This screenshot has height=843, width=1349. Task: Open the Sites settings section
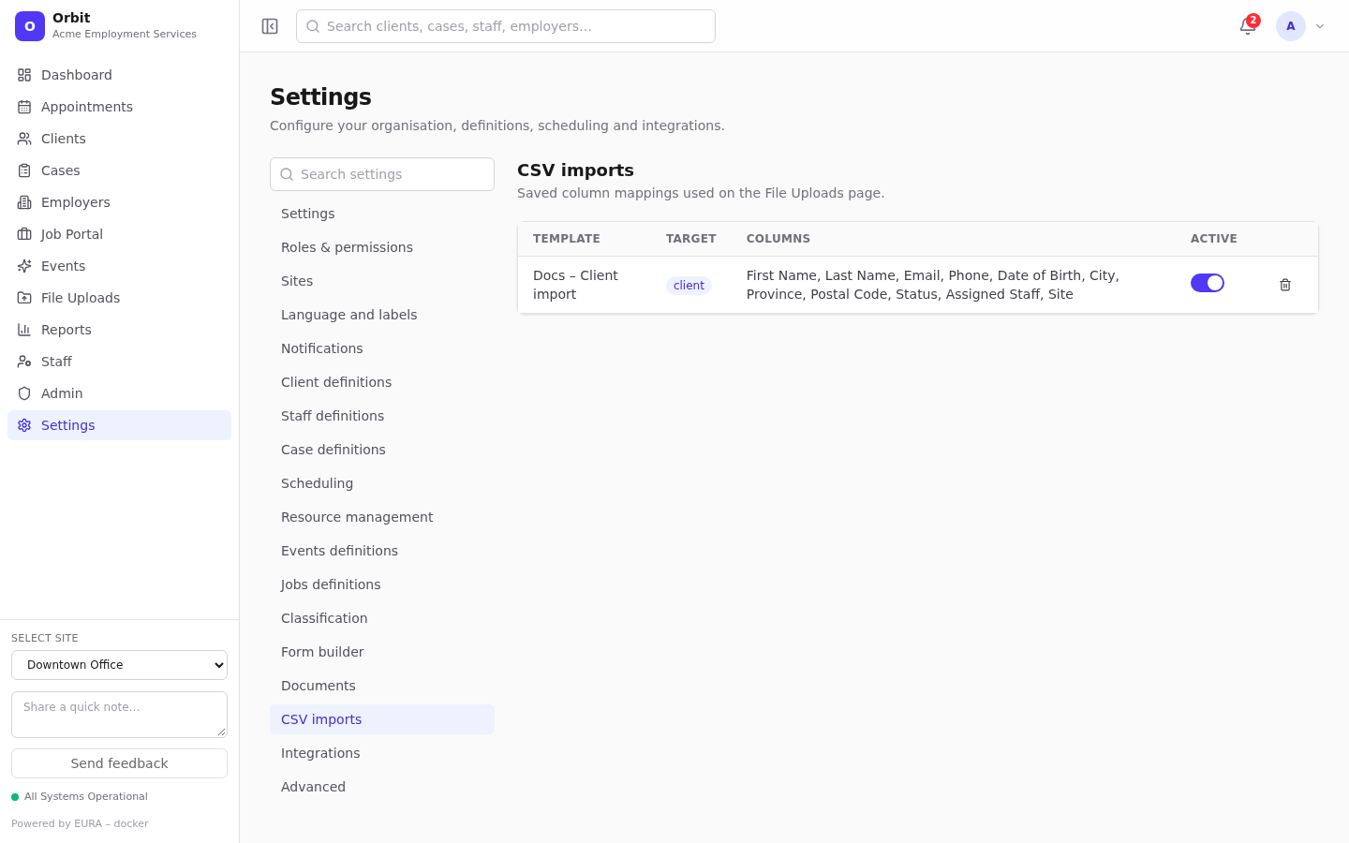(x=382, y=281)
